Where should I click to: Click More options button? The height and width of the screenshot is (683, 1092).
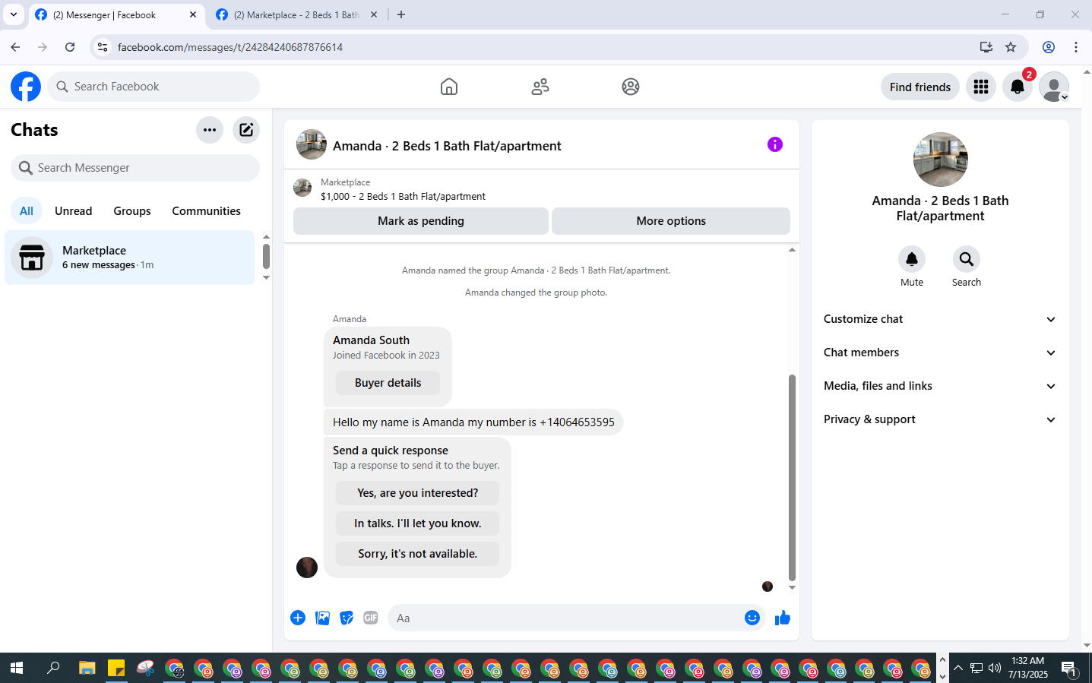click(671, 221)
